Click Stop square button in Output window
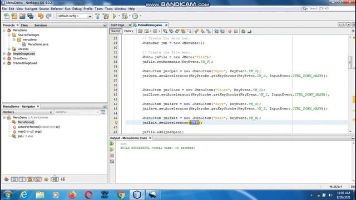This screenshot has height=200, width=356. pyautogui.click(x=112, y=156)
